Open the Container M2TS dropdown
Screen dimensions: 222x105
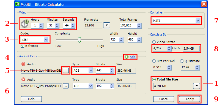click(198, 21)
